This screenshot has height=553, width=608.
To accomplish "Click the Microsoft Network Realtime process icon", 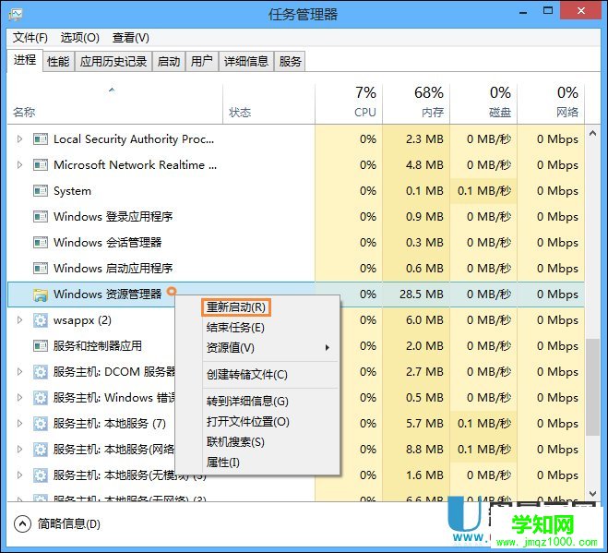I will pyautogui.click(x=41, y=165).
